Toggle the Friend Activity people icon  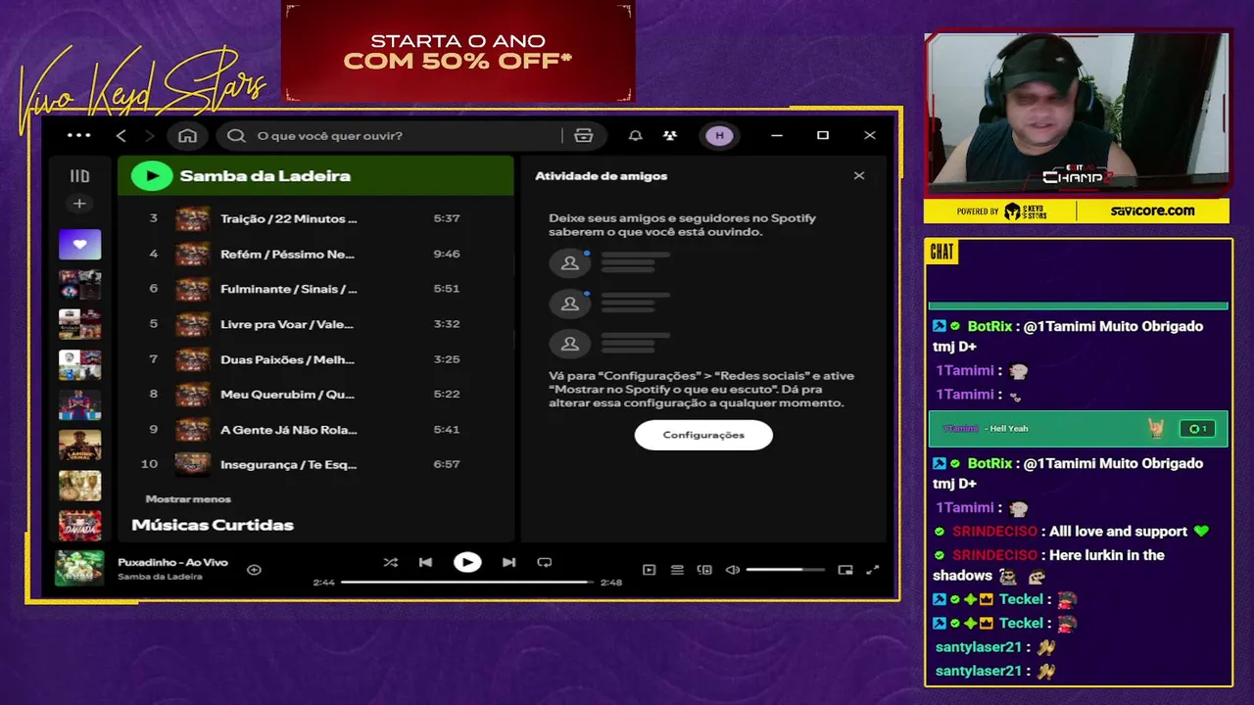(670, 135)
